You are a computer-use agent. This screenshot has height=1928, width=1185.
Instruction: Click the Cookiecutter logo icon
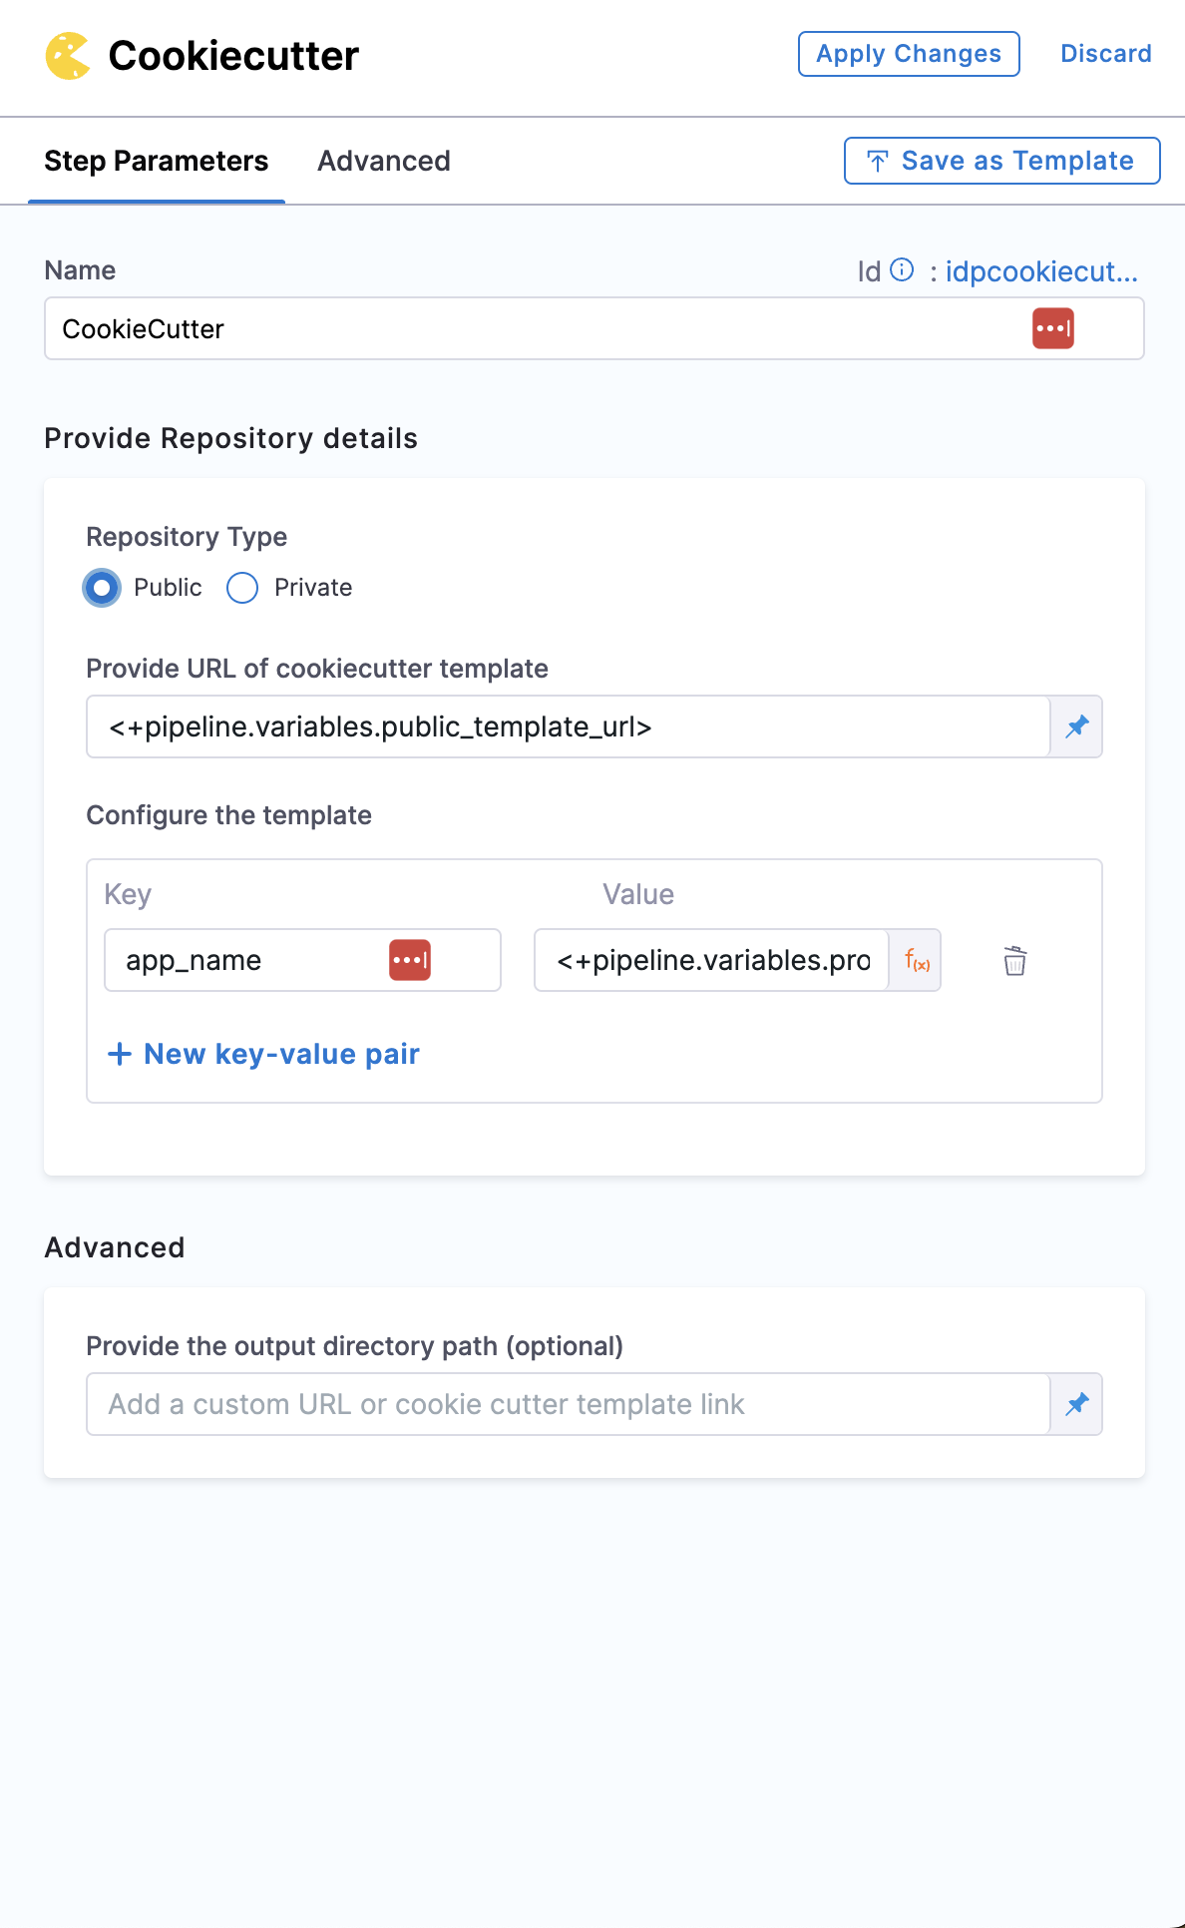(x=68, y=56)
